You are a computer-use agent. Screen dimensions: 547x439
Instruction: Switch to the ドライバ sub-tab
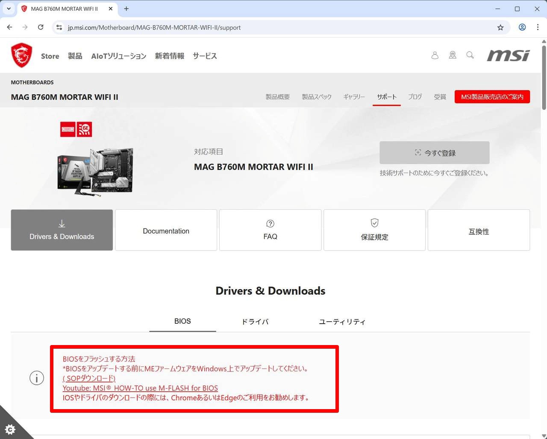[x=255, y=322]
